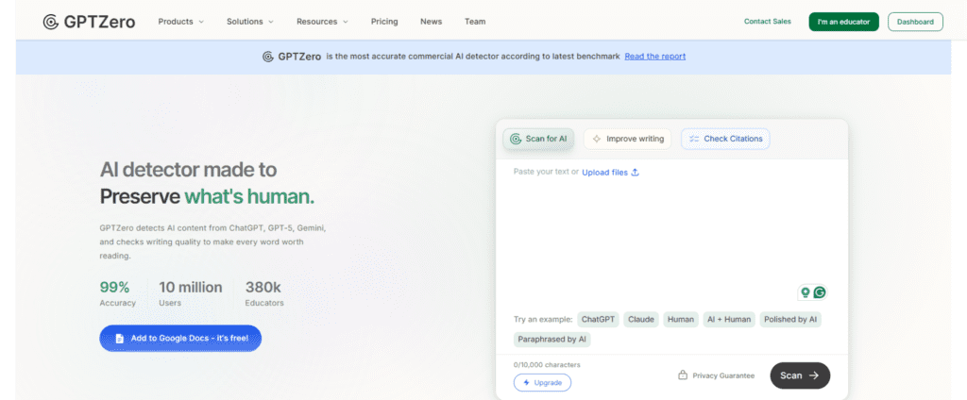Screen dimensions: 967x400
Task: Click the document icon on Google Docs button
Action: (x=120, y=339)
